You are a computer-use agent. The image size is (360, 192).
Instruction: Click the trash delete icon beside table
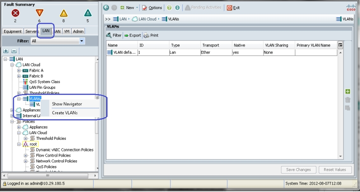[348, 100]
